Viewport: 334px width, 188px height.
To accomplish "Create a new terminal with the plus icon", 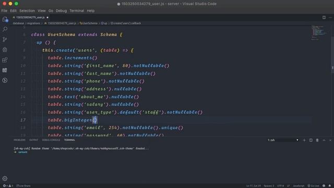I will tap(304, 140).
